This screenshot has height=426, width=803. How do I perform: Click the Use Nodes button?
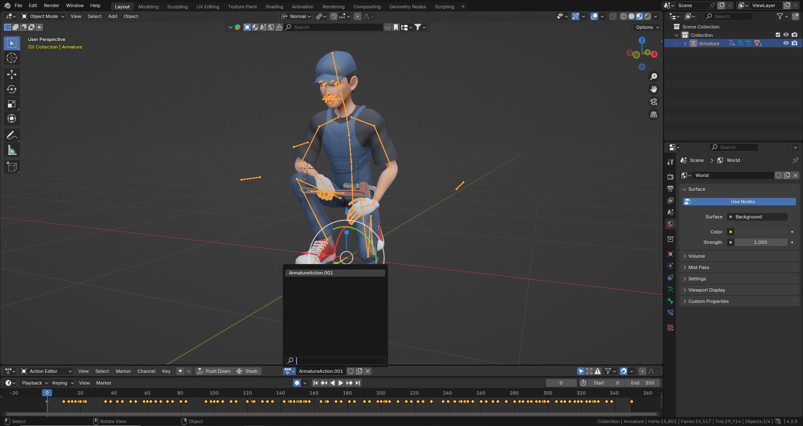coord(739,202)
